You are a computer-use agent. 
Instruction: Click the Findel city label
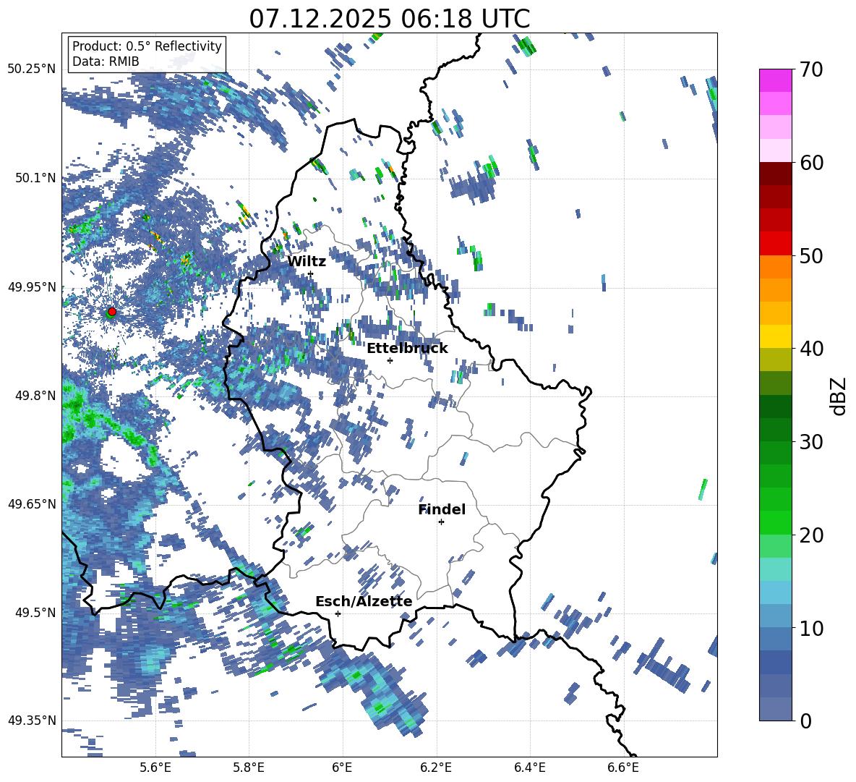pos(442,509)
